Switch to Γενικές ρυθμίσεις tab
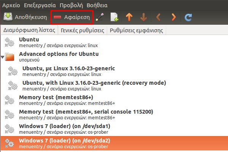This screenshot has width=228, height=152. coord(82,30)
